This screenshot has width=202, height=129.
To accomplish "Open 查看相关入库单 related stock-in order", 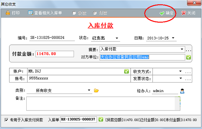I will point(45,13).
